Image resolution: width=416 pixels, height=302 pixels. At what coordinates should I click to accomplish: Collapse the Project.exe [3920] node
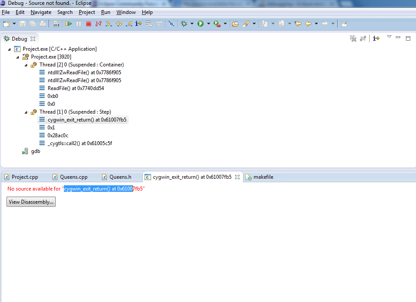point(18,57)
